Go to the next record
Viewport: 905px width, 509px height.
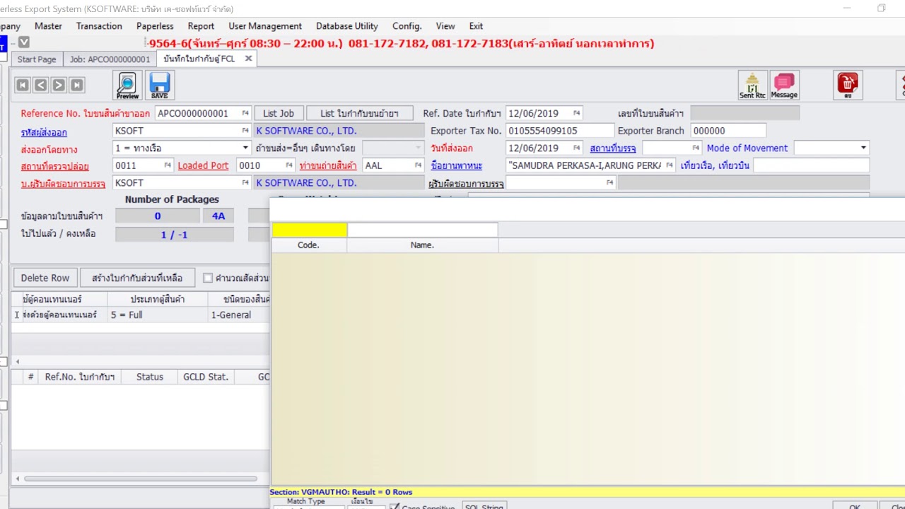coord(59,86)
